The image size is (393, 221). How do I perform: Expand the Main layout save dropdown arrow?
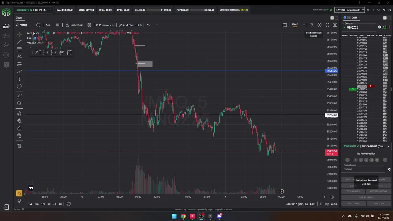[304, 25]
